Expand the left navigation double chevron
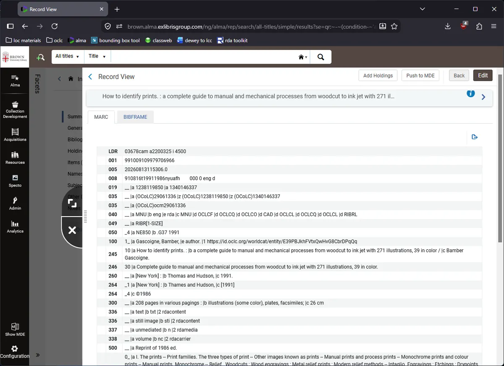 [38, 355]
